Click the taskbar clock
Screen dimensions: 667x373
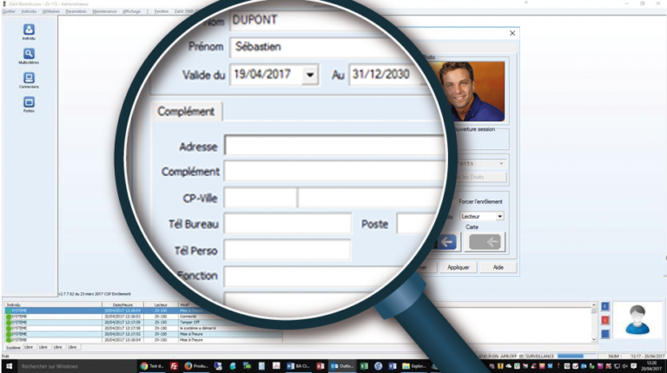(651, 366)
